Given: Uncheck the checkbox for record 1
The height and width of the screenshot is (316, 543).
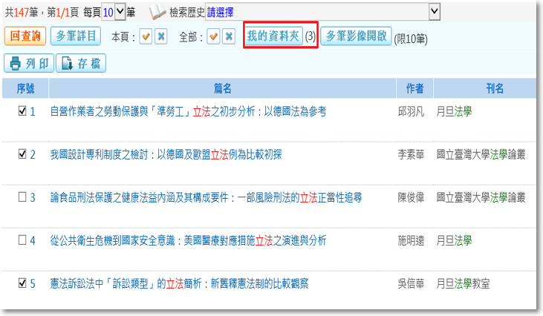Looking at the screenshot, I should (x=22, y=111).
